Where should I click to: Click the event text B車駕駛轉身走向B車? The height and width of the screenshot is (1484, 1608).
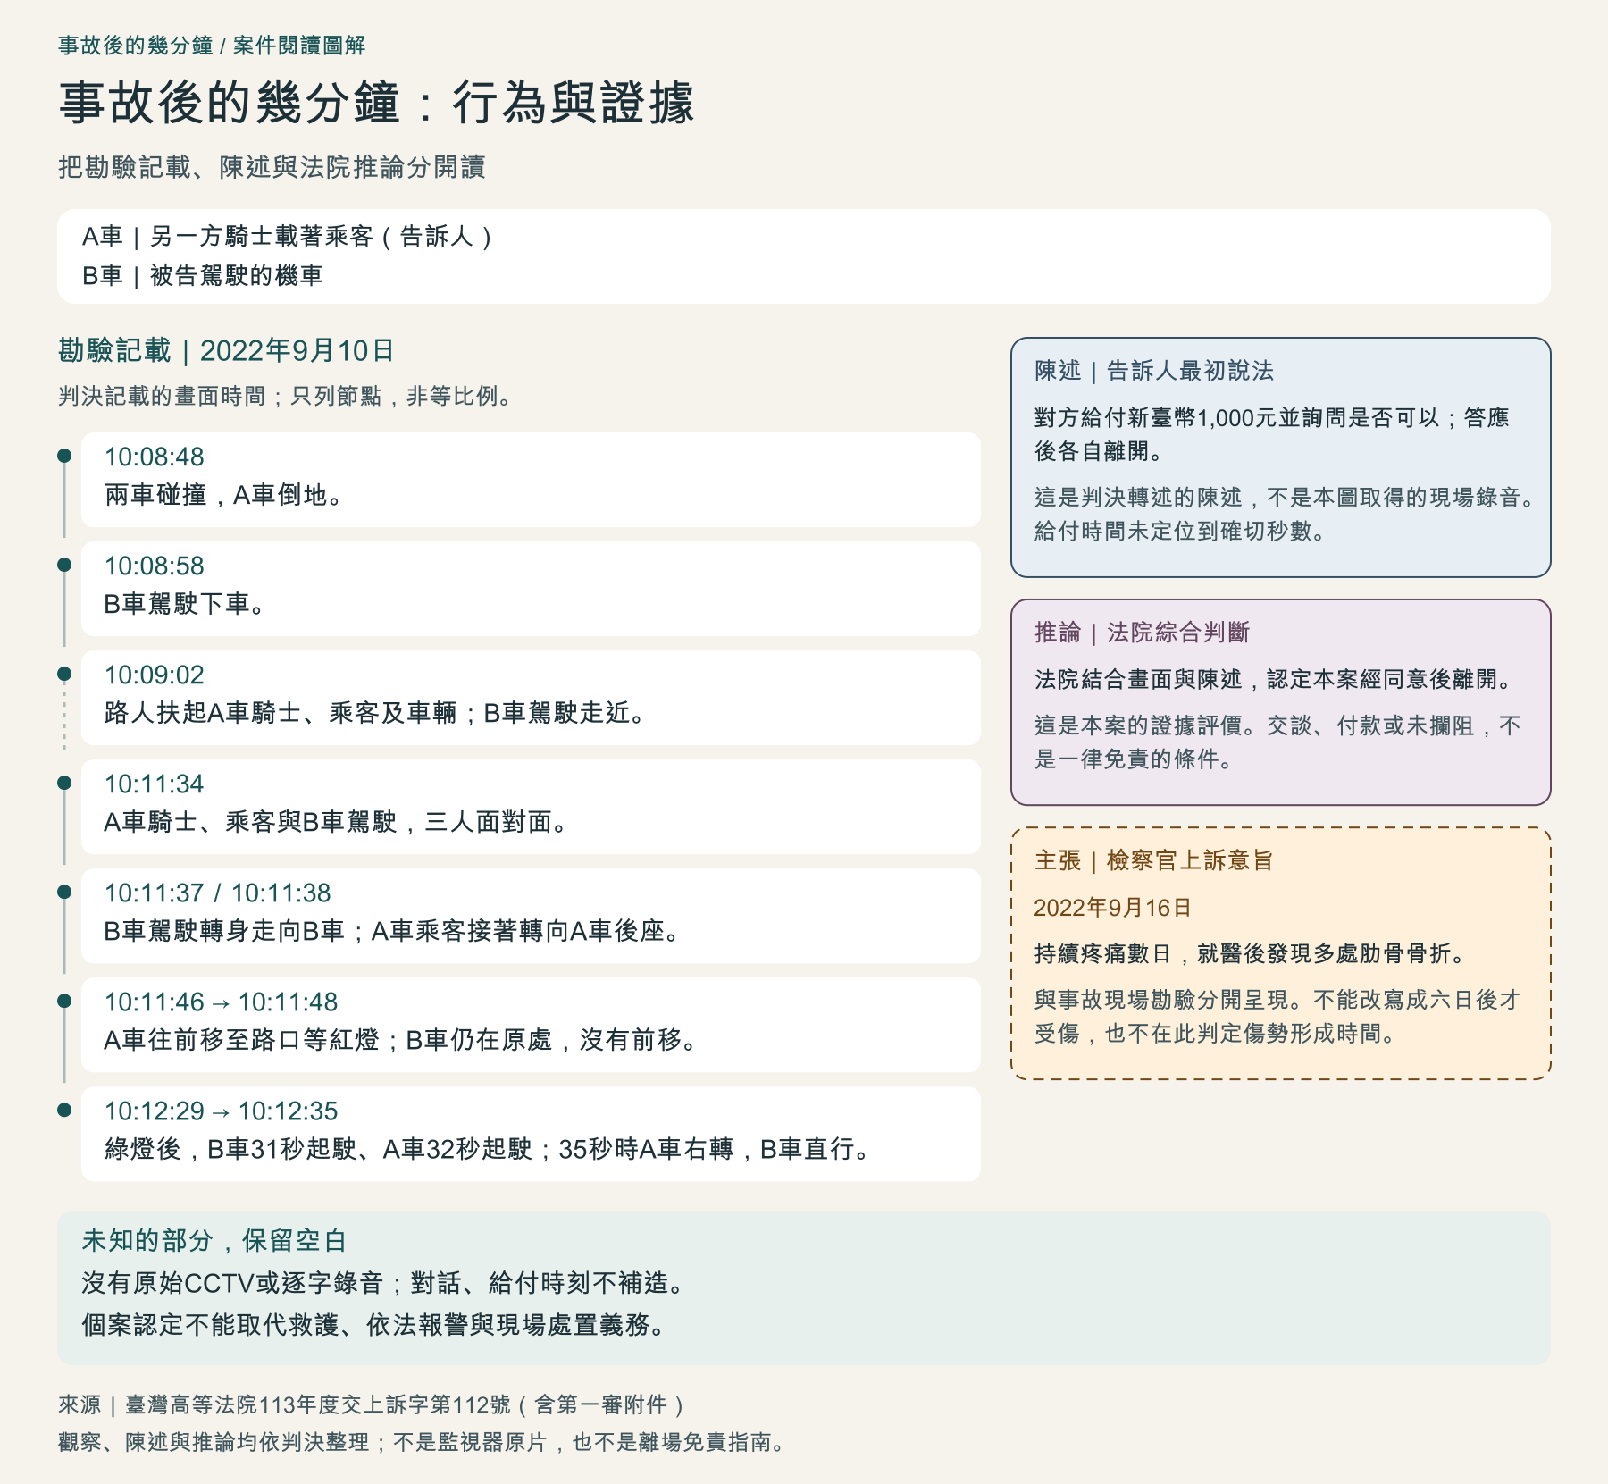[x=224, y=931]
